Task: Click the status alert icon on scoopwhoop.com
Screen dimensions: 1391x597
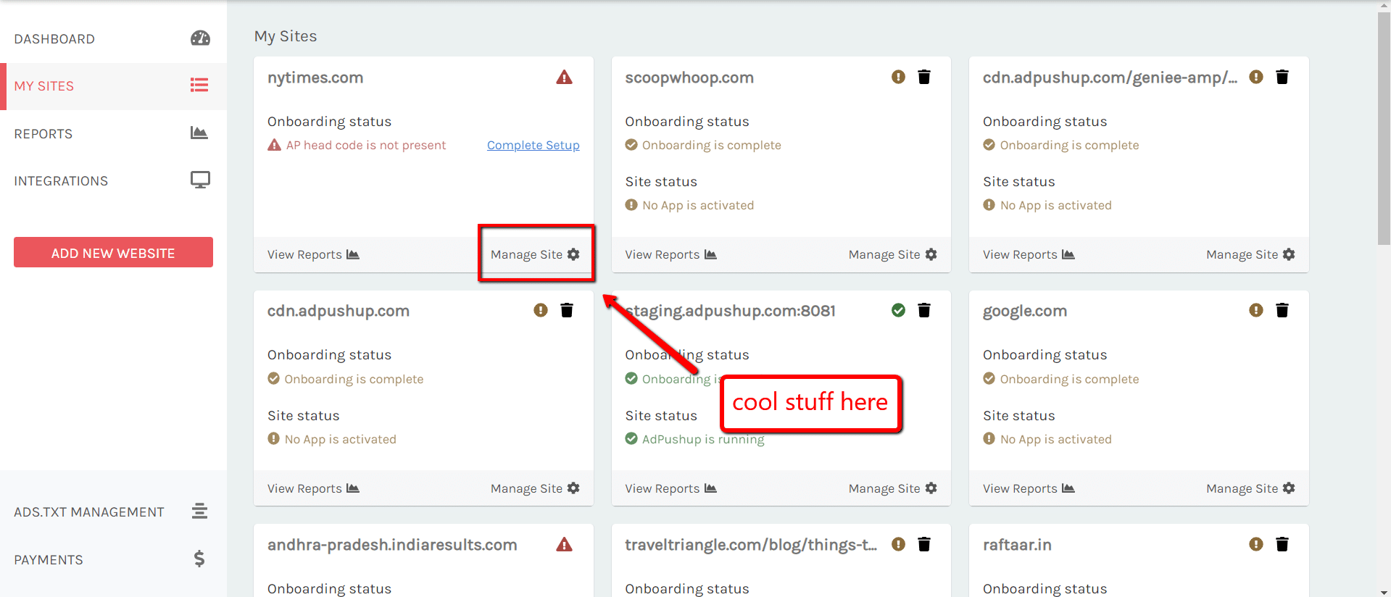Action: [x=898, y=77]
